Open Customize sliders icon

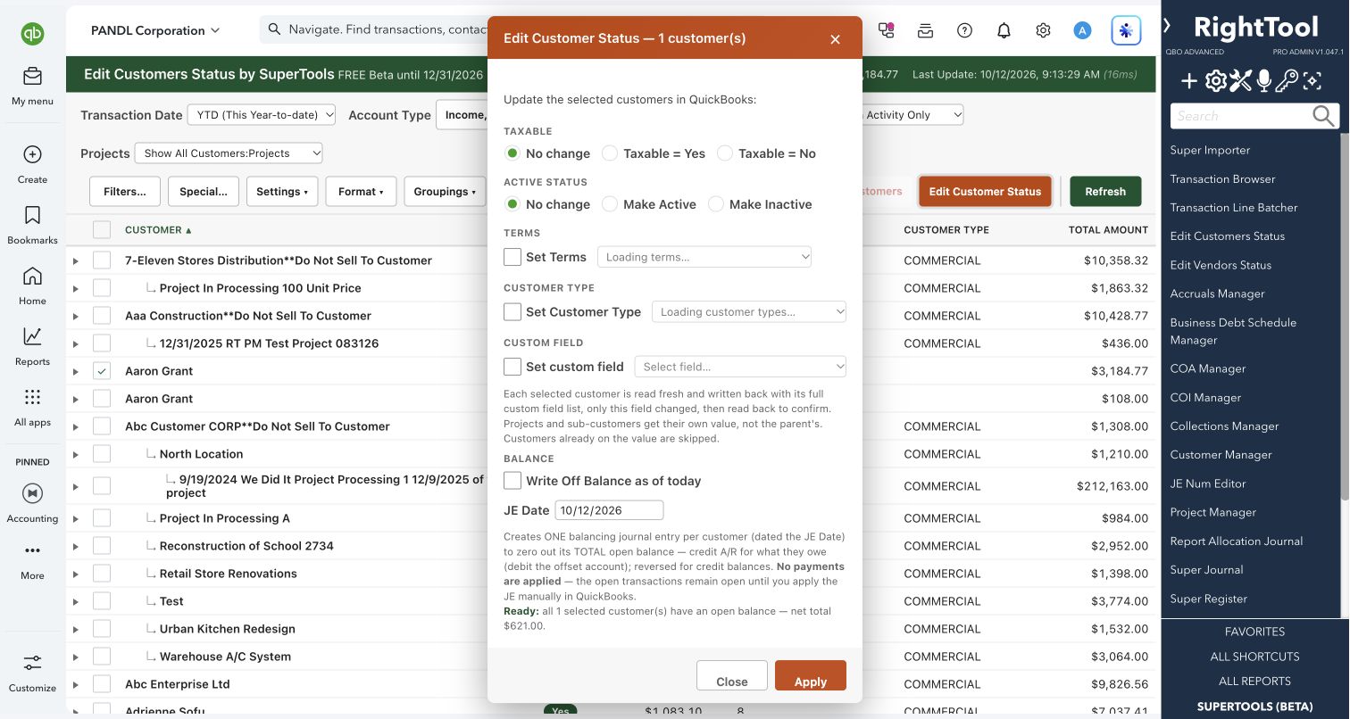(32, 663)
